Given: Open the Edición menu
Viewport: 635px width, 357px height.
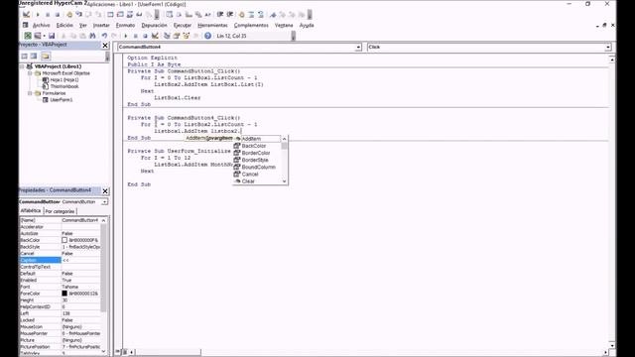Looking at the screenshot, I should pos(64,25).
